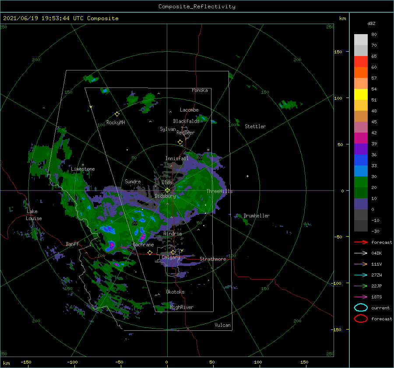Select the bright green 30-20 dBZ swatch
The width and height of the screenshot is (394, 368).
[361, 182]
